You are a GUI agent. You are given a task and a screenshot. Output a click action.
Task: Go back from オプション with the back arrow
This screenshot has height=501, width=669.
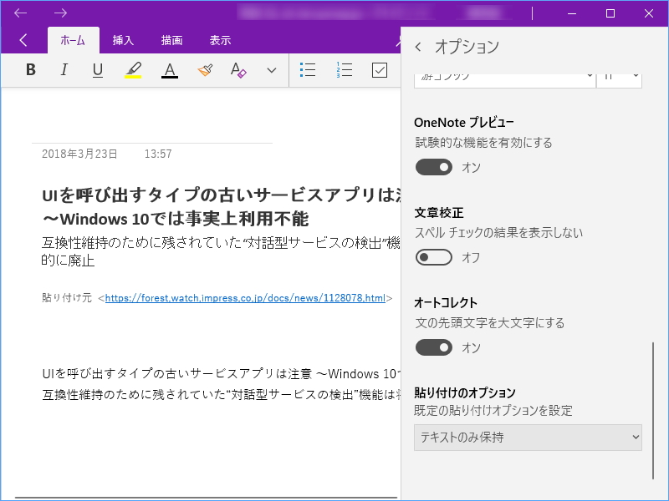pos(416,48)
